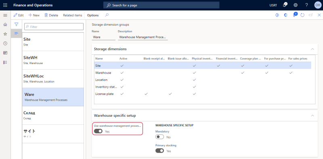Open the Related items menu
The height and width of the screenshot is (159, 323).
tap(73, 15)
